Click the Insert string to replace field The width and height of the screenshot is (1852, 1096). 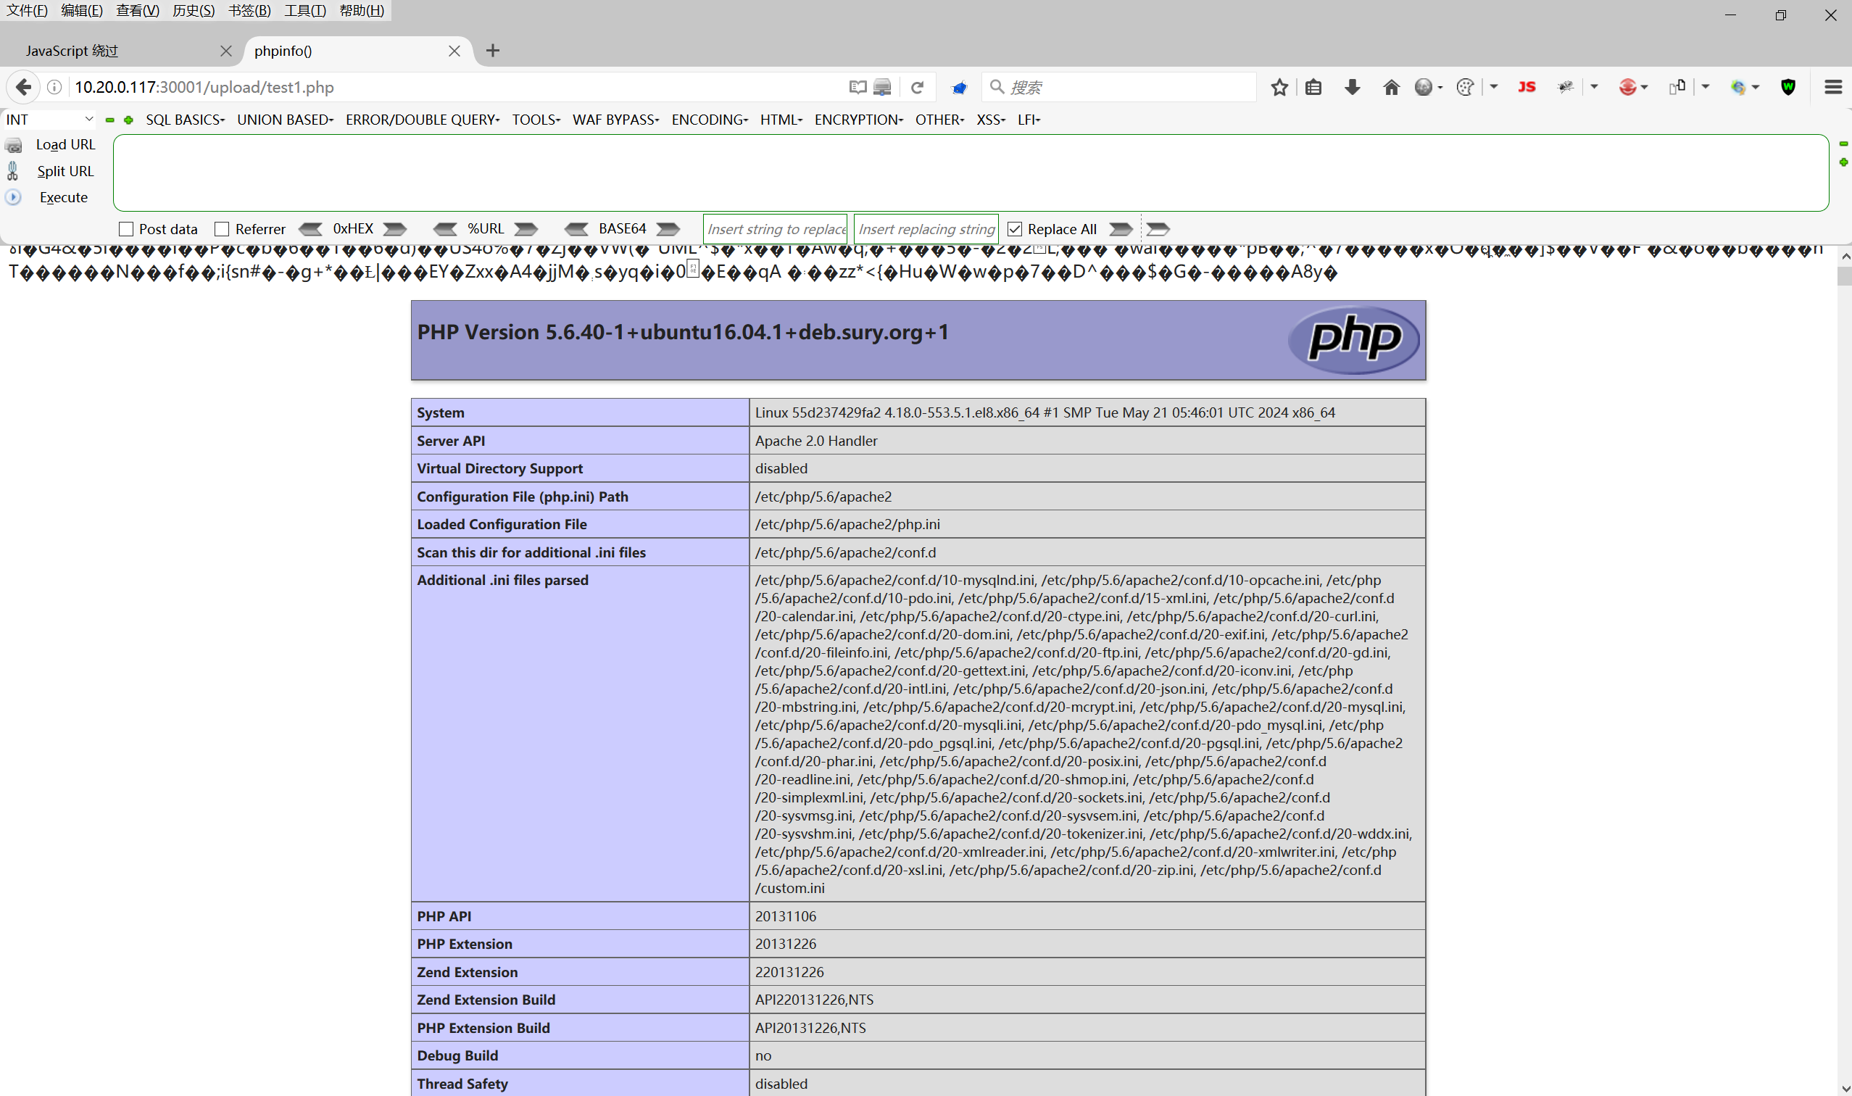776,229
